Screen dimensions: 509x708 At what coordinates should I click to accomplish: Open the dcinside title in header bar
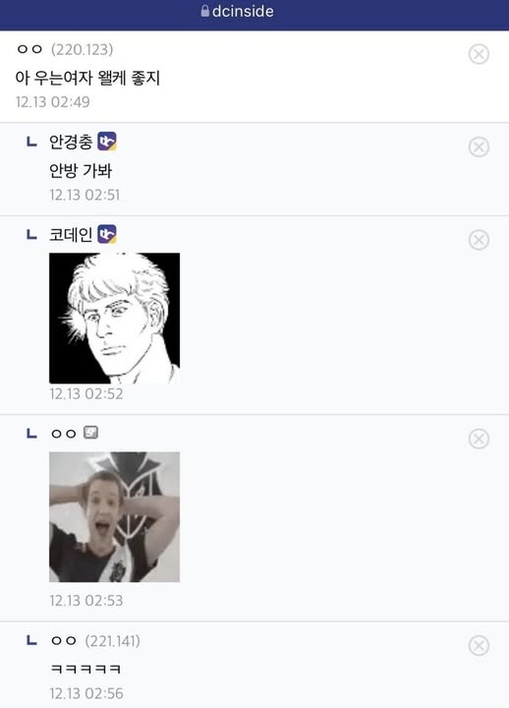click(x=243, y=11)
